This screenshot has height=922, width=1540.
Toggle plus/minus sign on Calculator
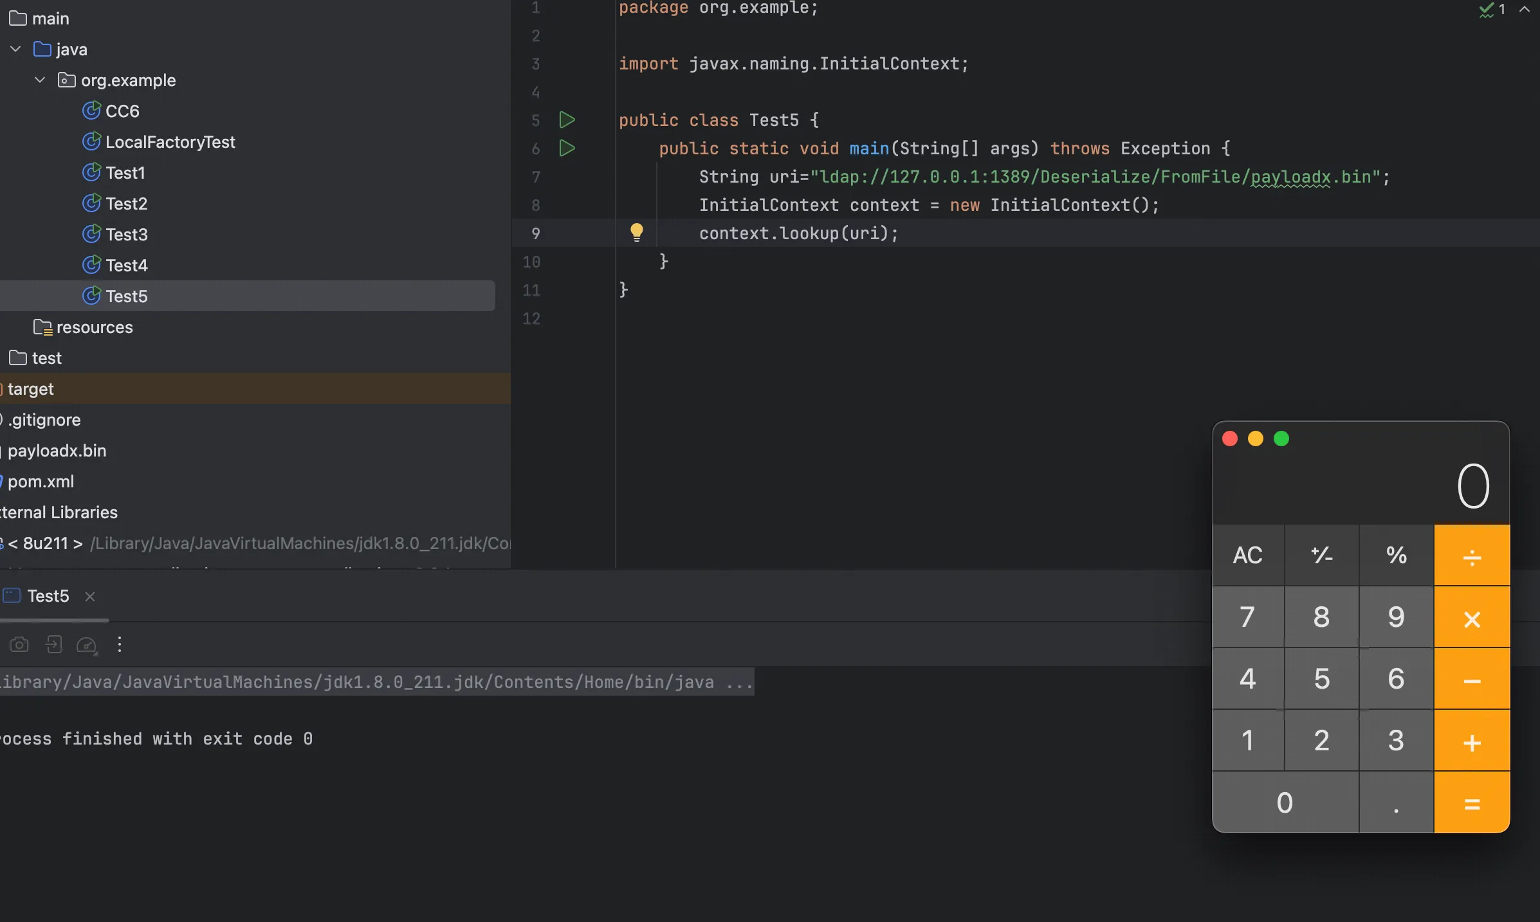click(x=1321, y=556)
